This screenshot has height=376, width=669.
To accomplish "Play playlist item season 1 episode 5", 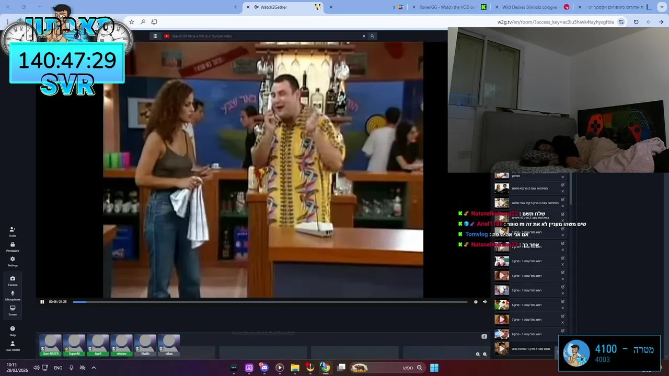I will pos(502,290).
